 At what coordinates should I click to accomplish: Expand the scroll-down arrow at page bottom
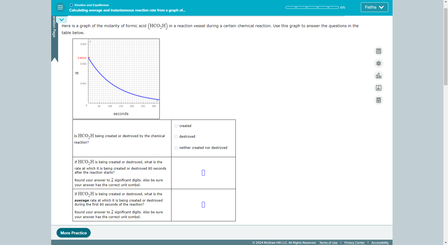point(446,243)
